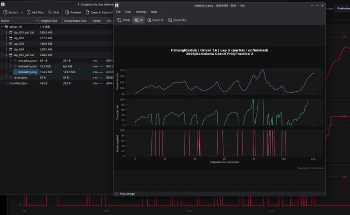Click the telemetry.png image file icon
This screenshot has height=215, width=350.
pos(15,72)
